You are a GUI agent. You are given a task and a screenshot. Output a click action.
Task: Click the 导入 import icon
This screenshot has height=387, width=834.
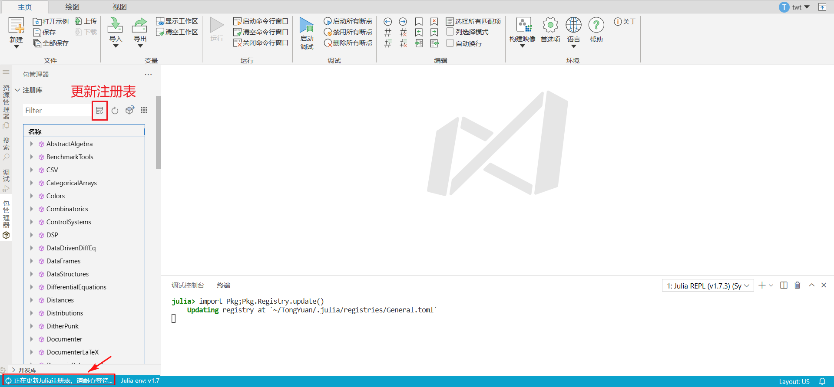click(115, 25)
